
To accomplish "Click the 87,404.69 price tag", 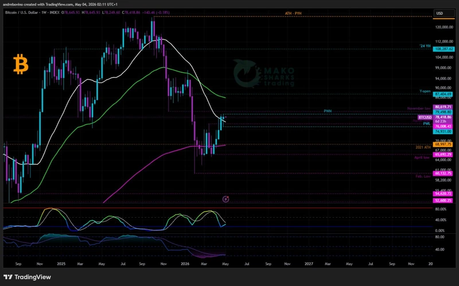I will 443,94.
